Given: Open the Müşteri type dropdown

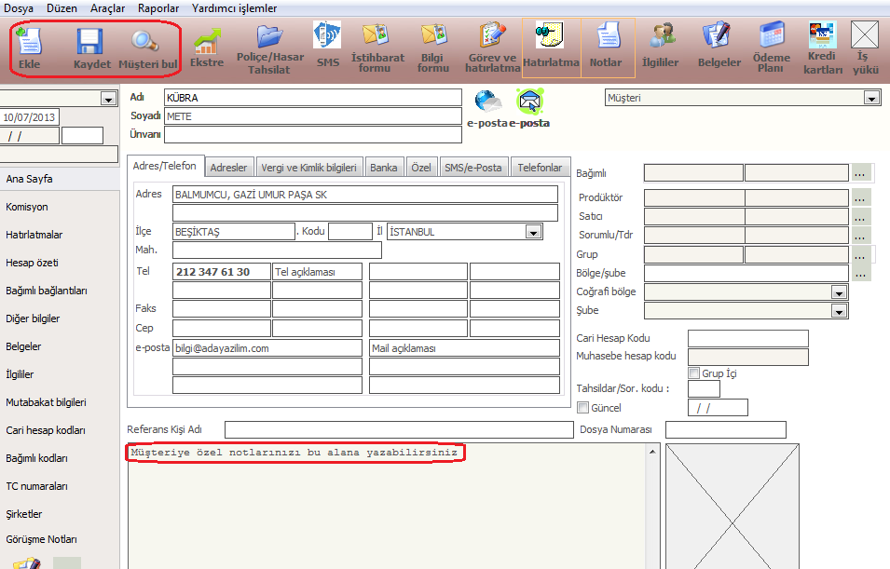Looking at the screenshot, I should [871, 98].
